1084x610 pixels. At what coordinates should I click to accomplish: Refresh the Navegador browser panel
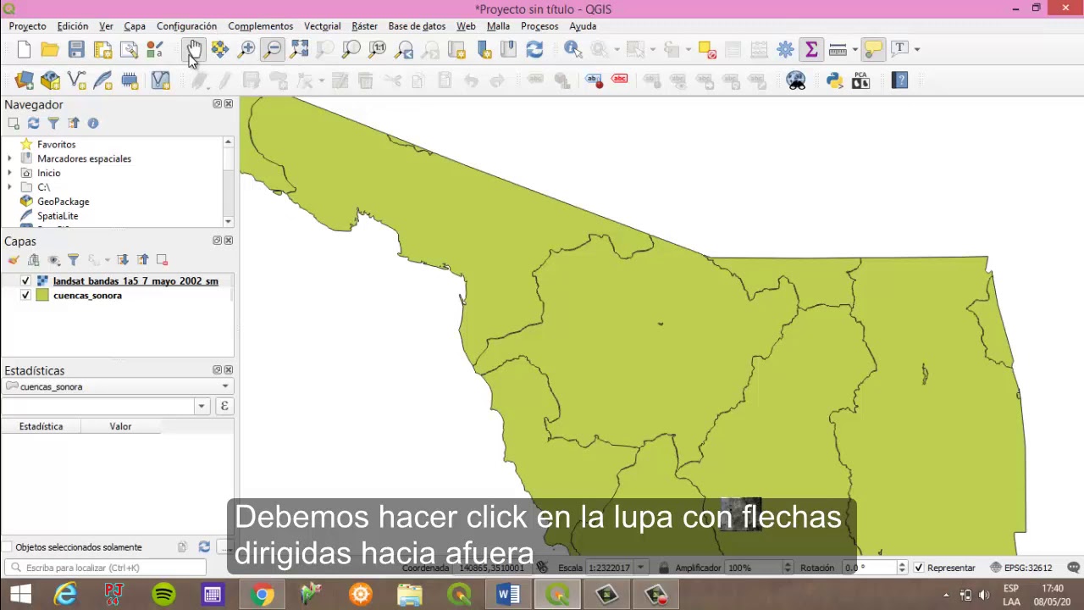pyautogui.click(x=34, y=124)
